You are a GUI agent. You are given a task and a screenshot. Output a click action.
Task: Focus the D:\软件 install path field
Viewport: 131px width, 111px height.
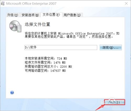[61, 47]
